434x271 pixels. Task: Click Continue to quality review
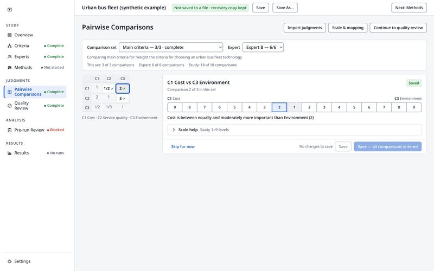click(398, 28)
